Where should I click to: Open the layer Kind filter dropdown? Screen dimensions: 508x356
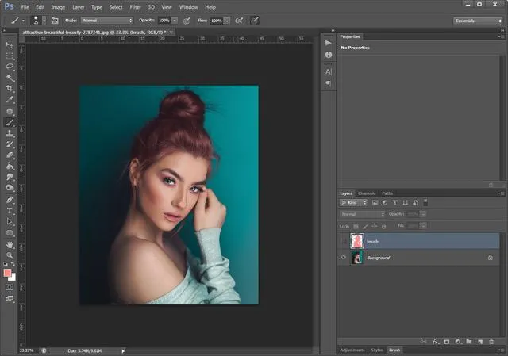pos(353,203)
